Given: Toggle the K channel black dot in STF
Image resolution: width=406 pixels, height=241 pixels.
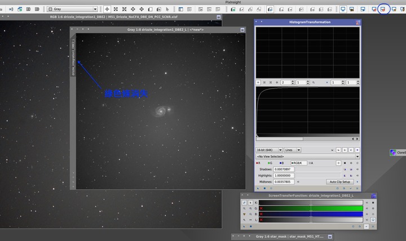Looking at the screenshot, I should [x=373, y=203].
